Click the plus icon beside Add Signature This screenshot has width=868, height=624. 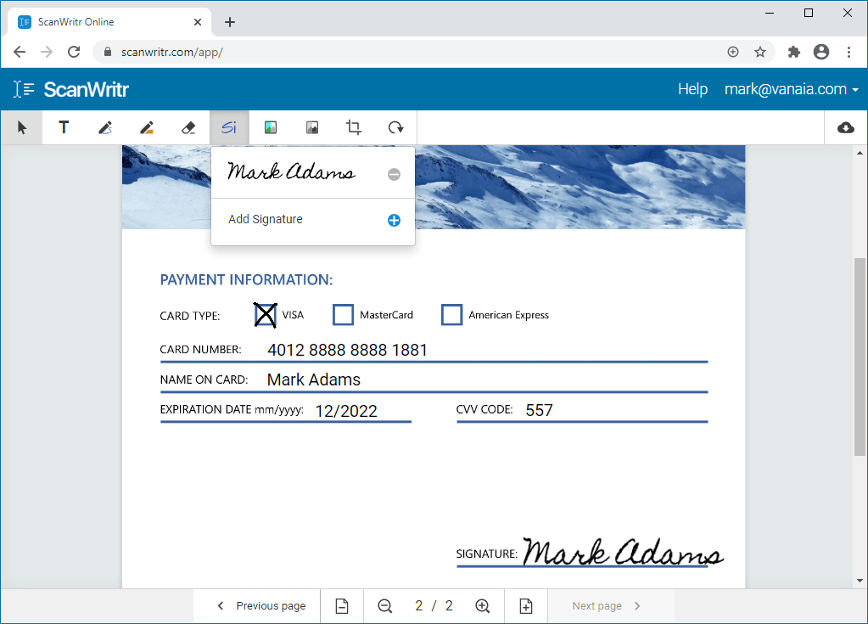[394, 220]
